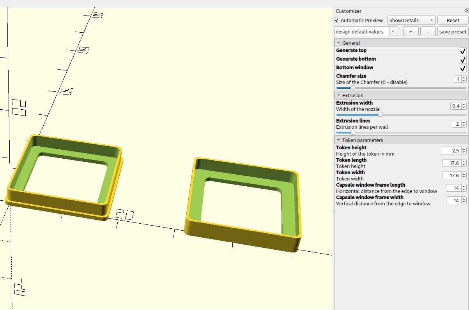The width and height of the screenshot is (469, 310).
Task: Click the Token length spin arrows
Action: click(x=464, y=163)
